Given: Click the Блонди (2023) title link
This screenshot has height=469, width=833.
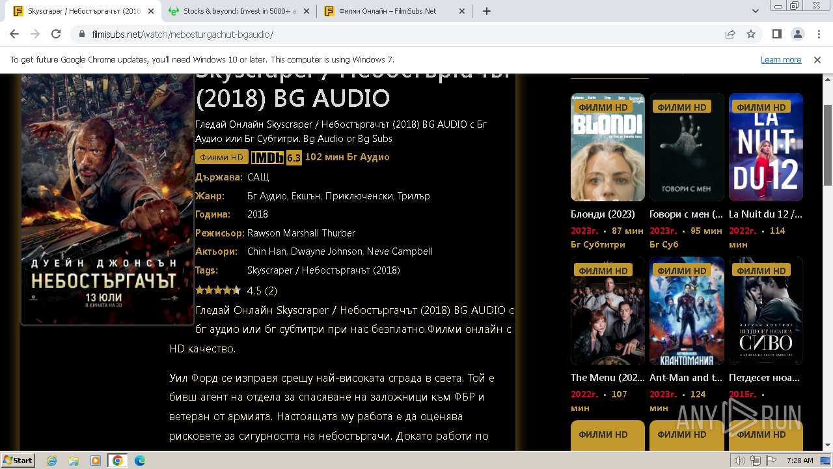Looking at the screenshot, I should click(603, 214).
